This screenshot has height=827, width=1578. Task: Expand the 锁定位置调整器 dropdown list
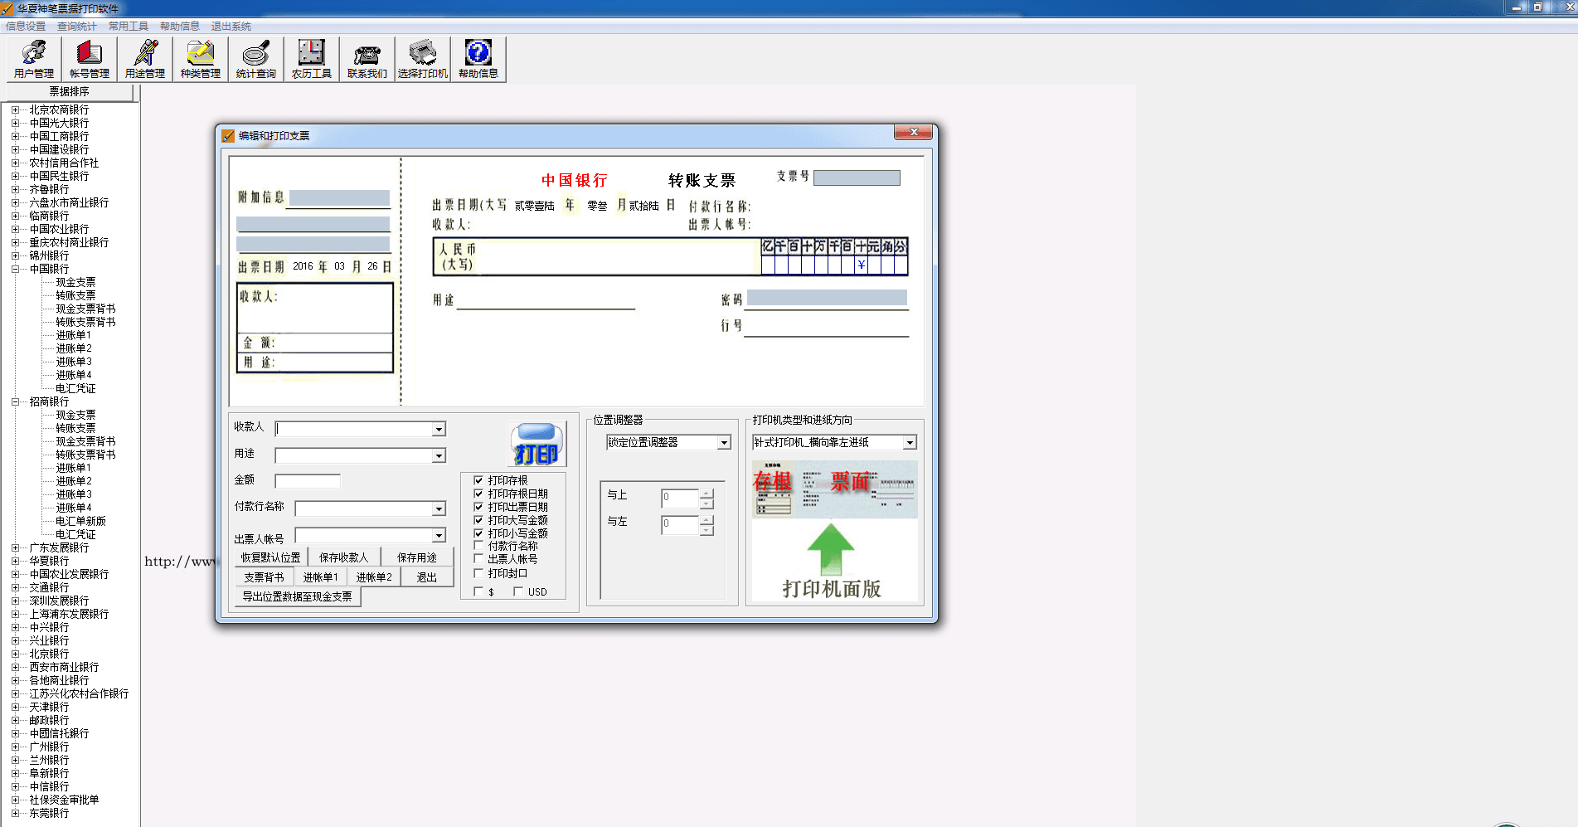click(x=724, y=443)
